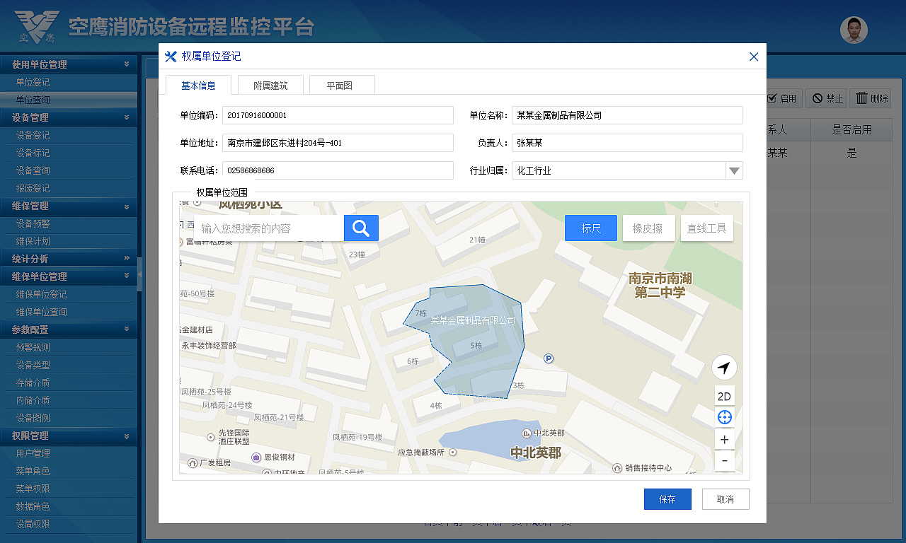Click the crosshair locate icon on the map
The height and width of the screenshot is (543, 906).
point(724,416)
